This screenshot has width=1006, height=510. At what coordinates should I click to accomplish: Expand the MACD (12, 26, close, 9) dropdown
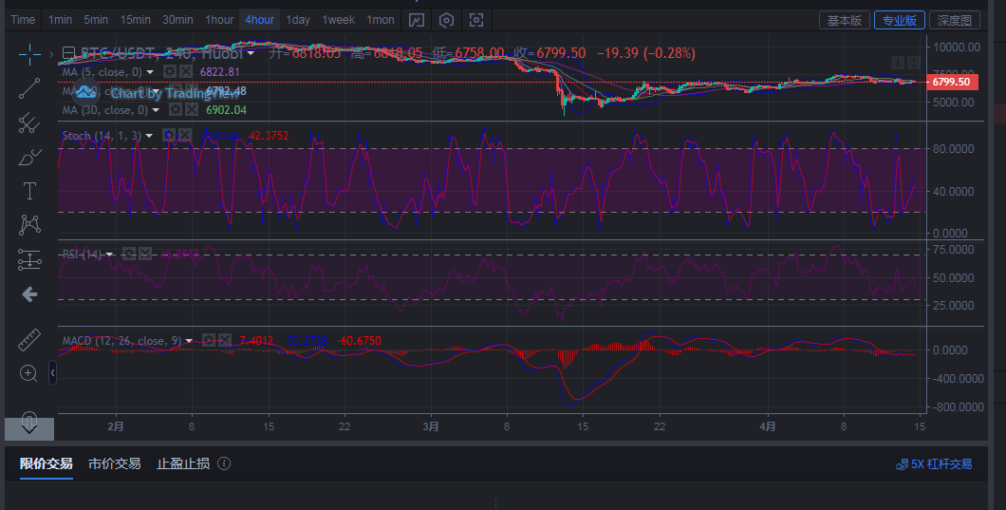(x=190, y=341)
